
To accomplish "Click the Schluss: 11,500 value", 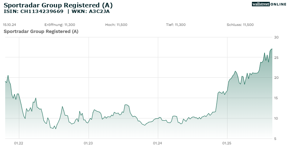I will (x=240, y=25).
